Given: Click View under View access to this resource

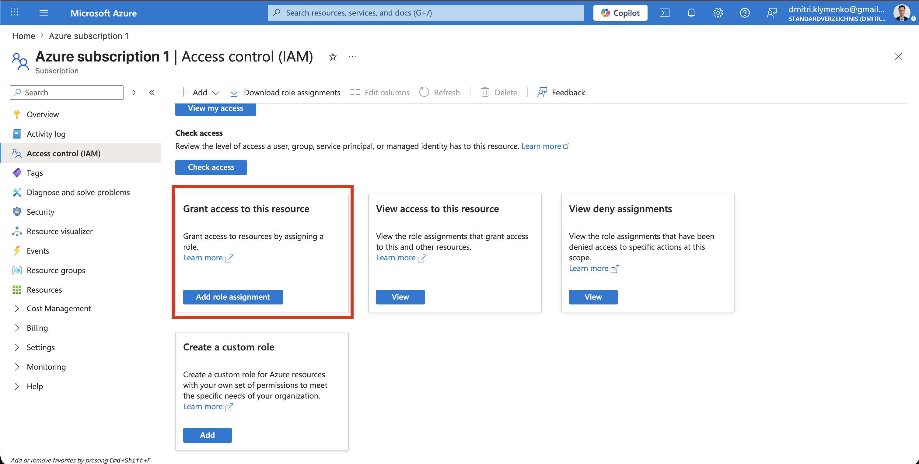Looking at the screenshot, I should (x=400, y=297).
